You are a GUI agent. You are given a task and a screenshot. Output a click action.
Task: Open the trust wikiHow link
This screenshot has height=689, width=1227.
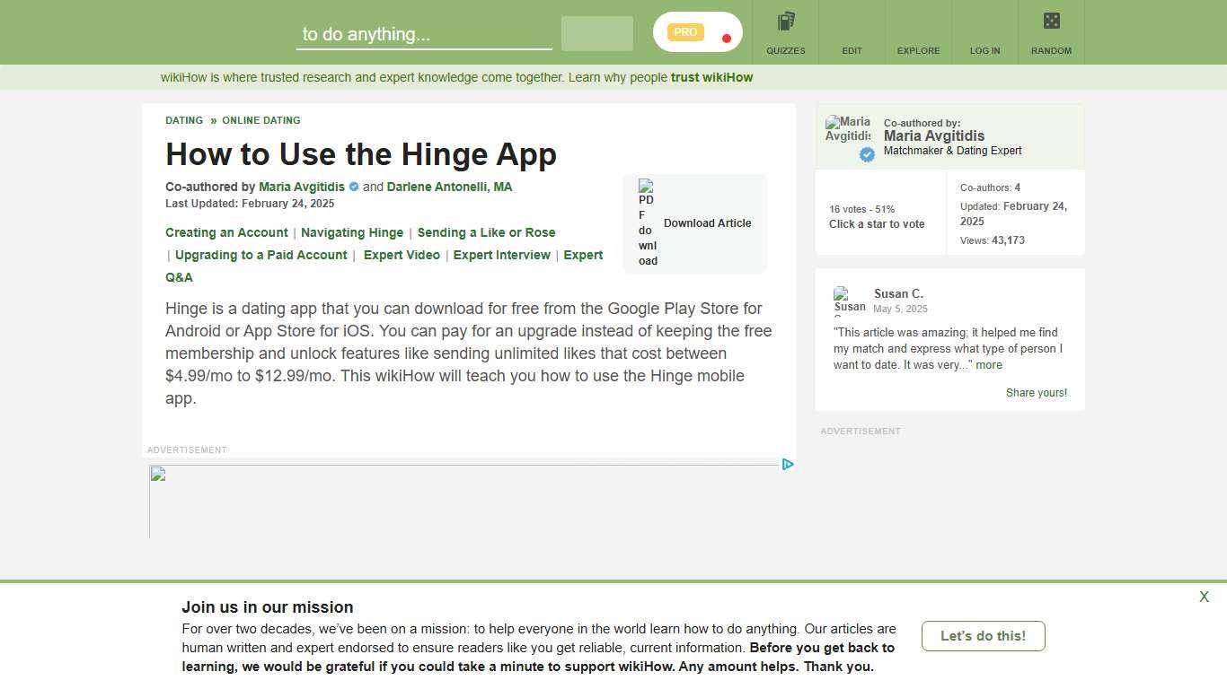(711, 77)
